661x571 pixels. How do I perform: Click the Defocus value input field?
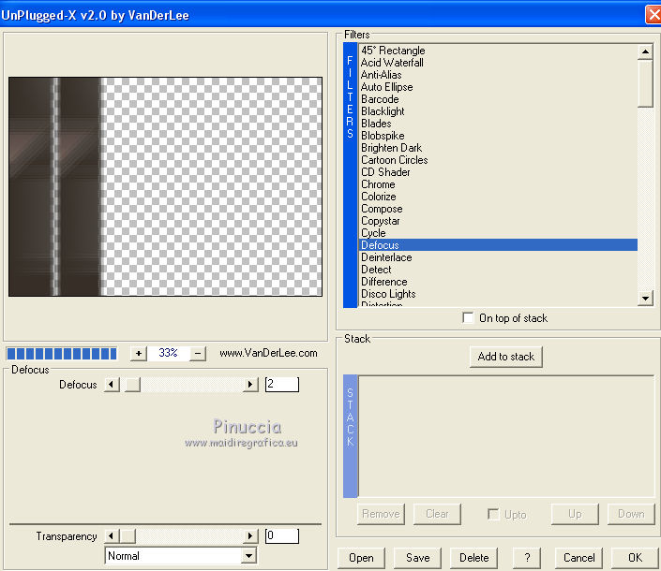(x=282, y=384)
